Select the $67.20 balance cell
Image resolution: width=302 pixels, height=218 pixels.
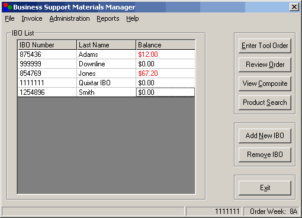click(166, 73)
